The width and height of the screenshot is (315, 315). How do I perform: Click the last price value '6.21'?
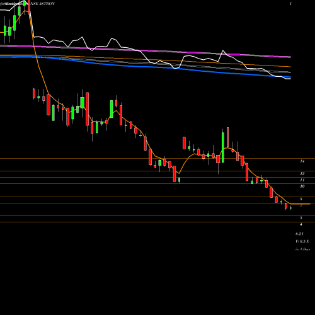pos(299,234)
